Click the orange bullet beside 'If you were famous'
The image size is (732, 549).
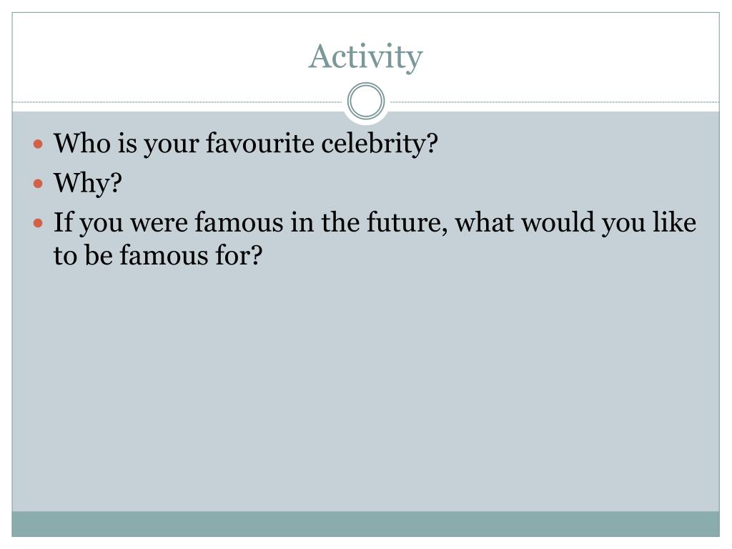point(39,223)
